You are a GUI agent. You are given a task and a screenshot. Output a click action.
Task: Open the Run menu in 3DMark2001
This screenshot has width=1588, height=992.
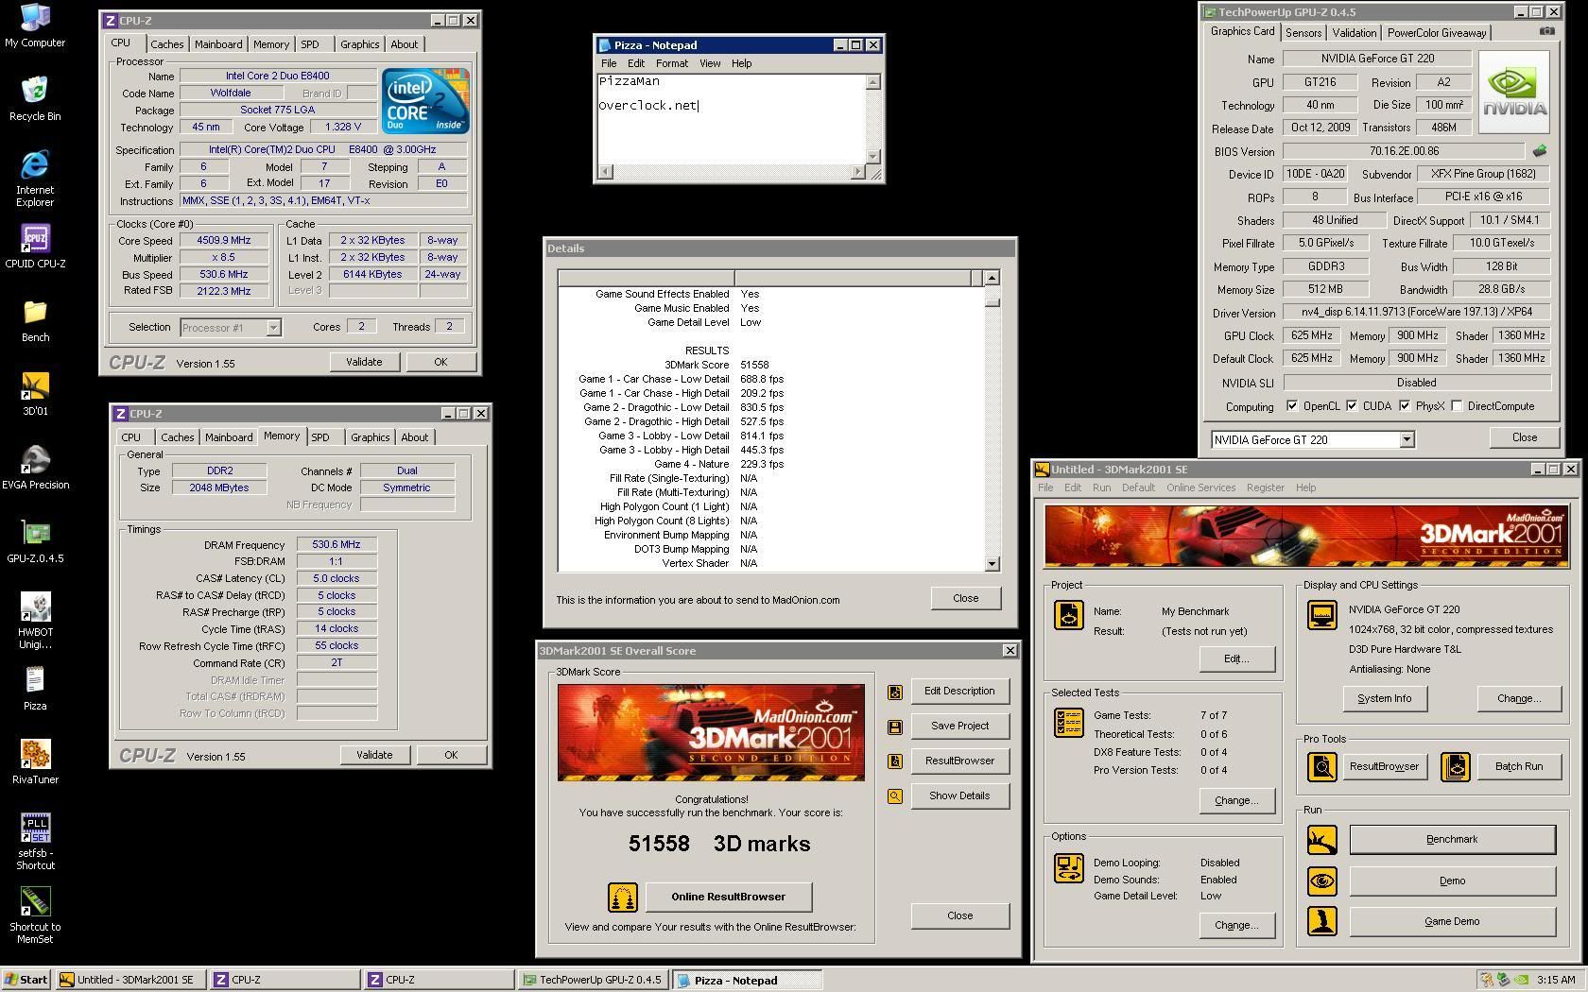coord(1101,487)
